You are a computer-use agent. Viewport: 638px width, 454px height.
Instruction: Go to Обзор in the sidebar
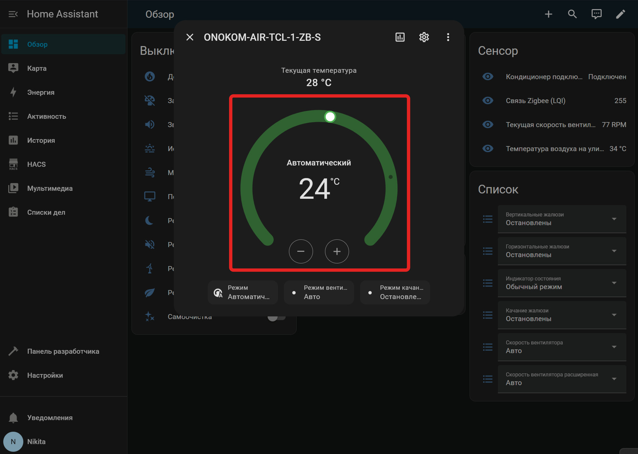point(63,44)
